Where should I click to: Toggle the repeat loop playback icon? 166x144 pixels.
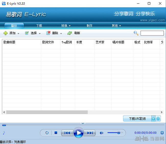tap(47, 133)
